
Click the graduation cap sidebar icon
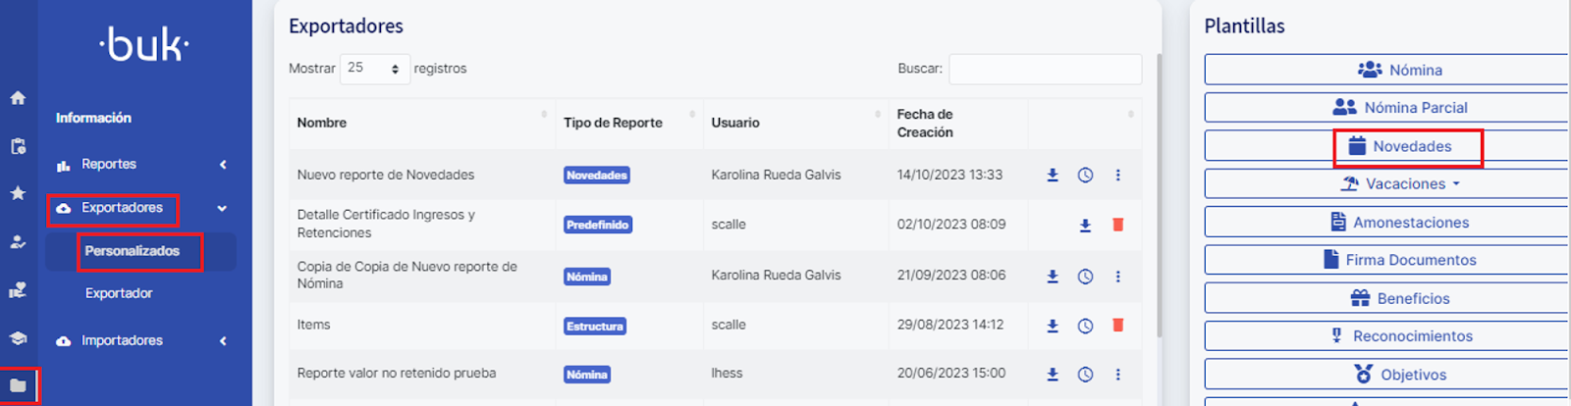[x=18, y=337]
